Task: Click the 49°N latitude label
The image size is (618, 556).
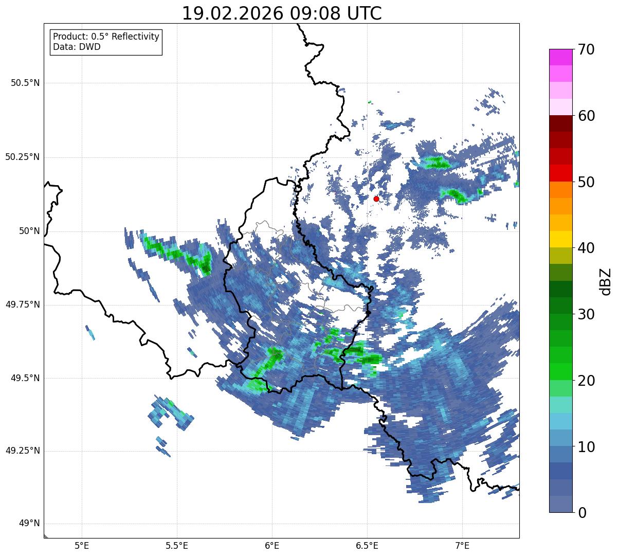Action: [29, 524]
